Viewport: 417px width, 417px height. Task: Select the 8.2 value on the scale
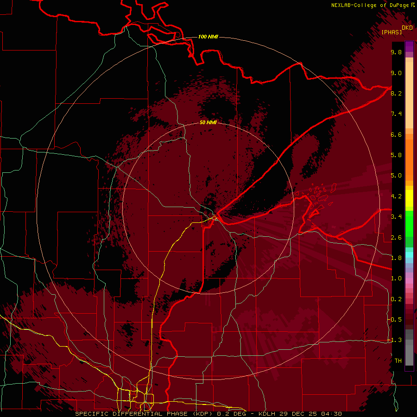click(396, 93)
